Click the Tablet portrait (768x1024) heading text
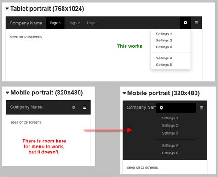Viewport: 218px width, 177px height. coord(47,9)
